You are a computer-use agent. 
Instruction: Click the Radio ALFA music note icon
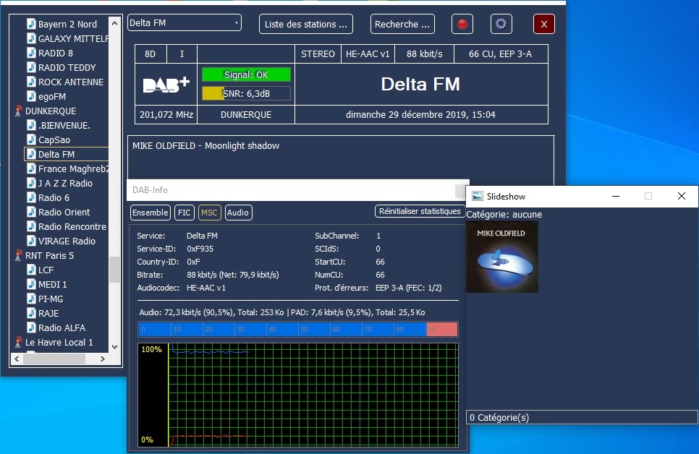coord(31,327)
